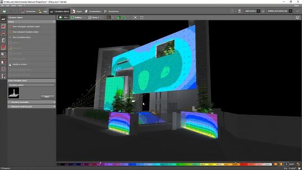
Task: Choose Place calculation object action
Action: click(x=32, y=37)
